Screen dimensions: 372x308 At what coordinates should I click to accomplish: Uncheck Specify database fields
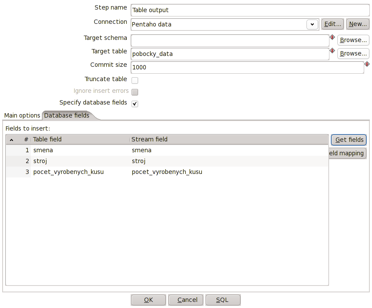coord(135,104)
